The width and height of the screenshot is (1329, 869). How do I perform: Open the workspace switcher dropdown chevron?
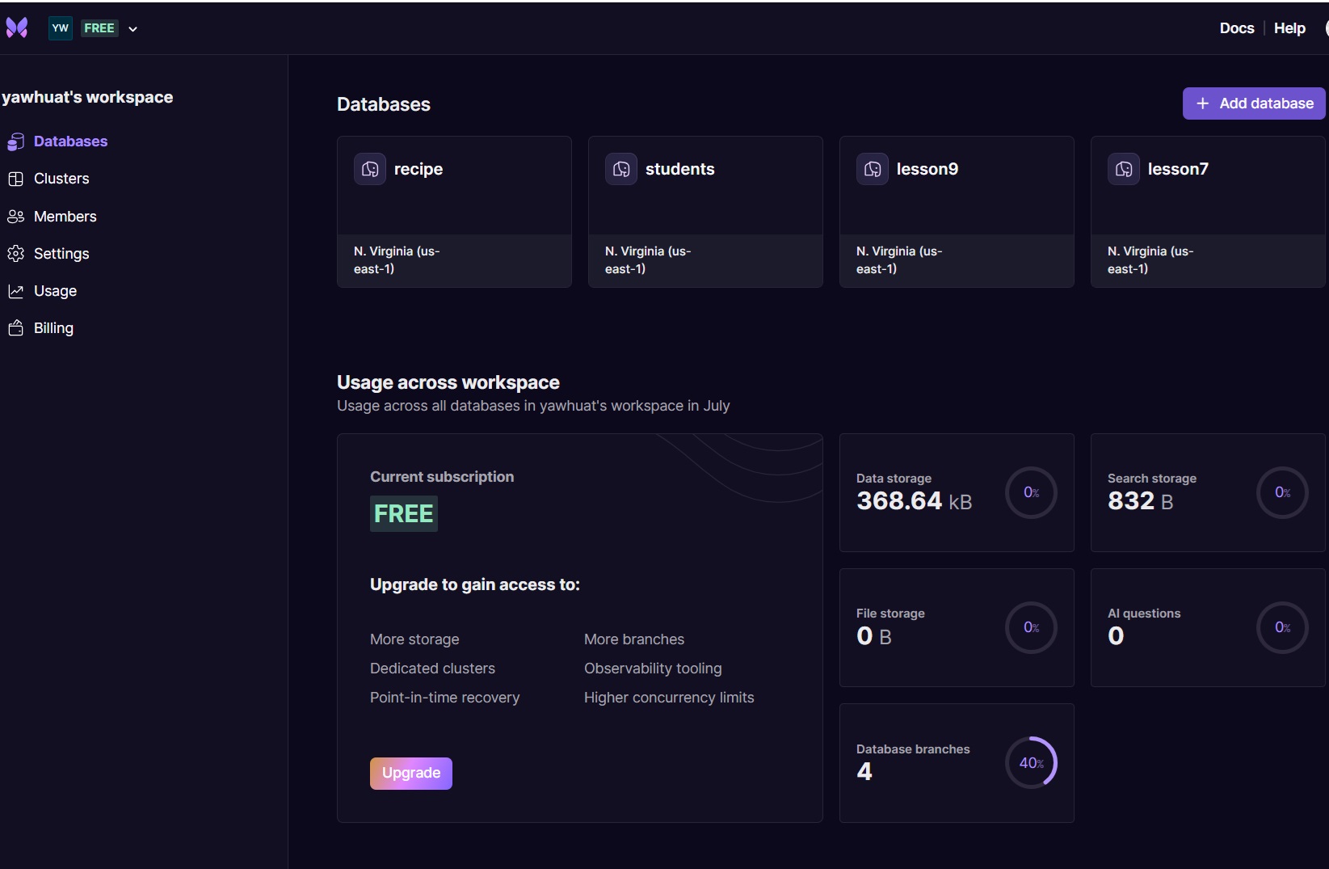[x=133, y=29]
